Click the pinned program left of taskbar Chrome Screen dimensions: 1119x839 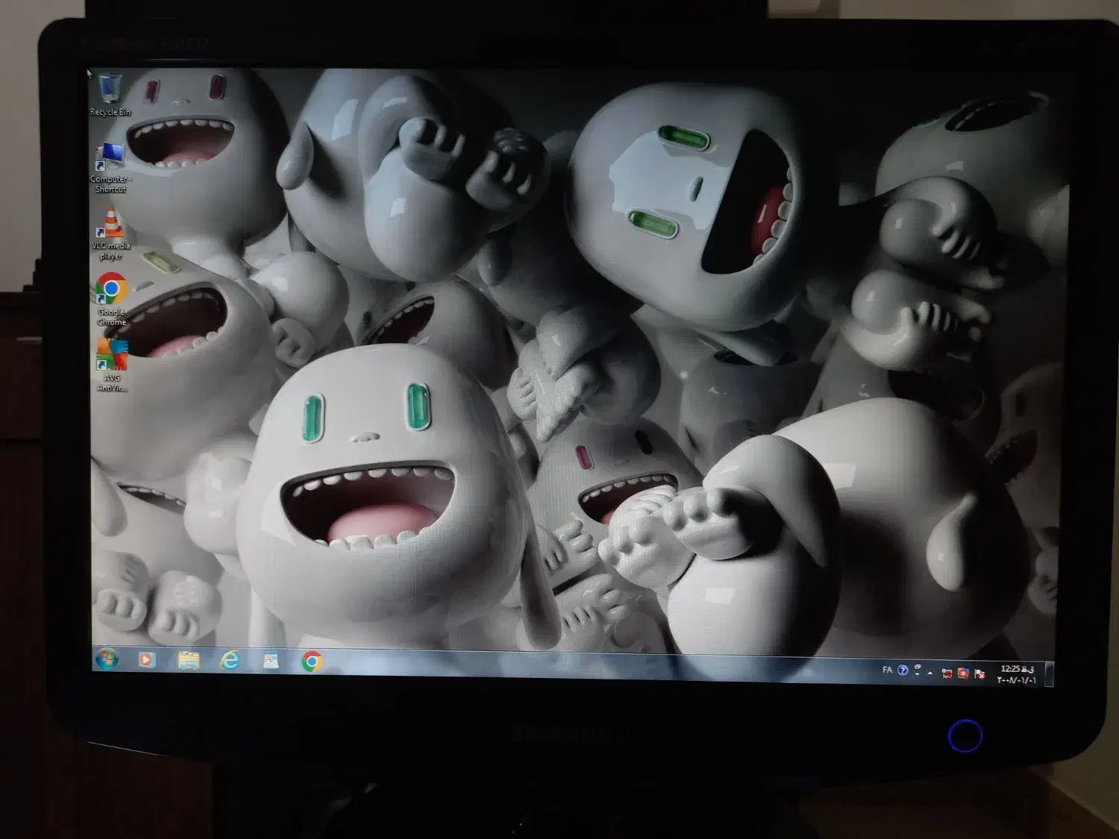click(x=271, y=661)
